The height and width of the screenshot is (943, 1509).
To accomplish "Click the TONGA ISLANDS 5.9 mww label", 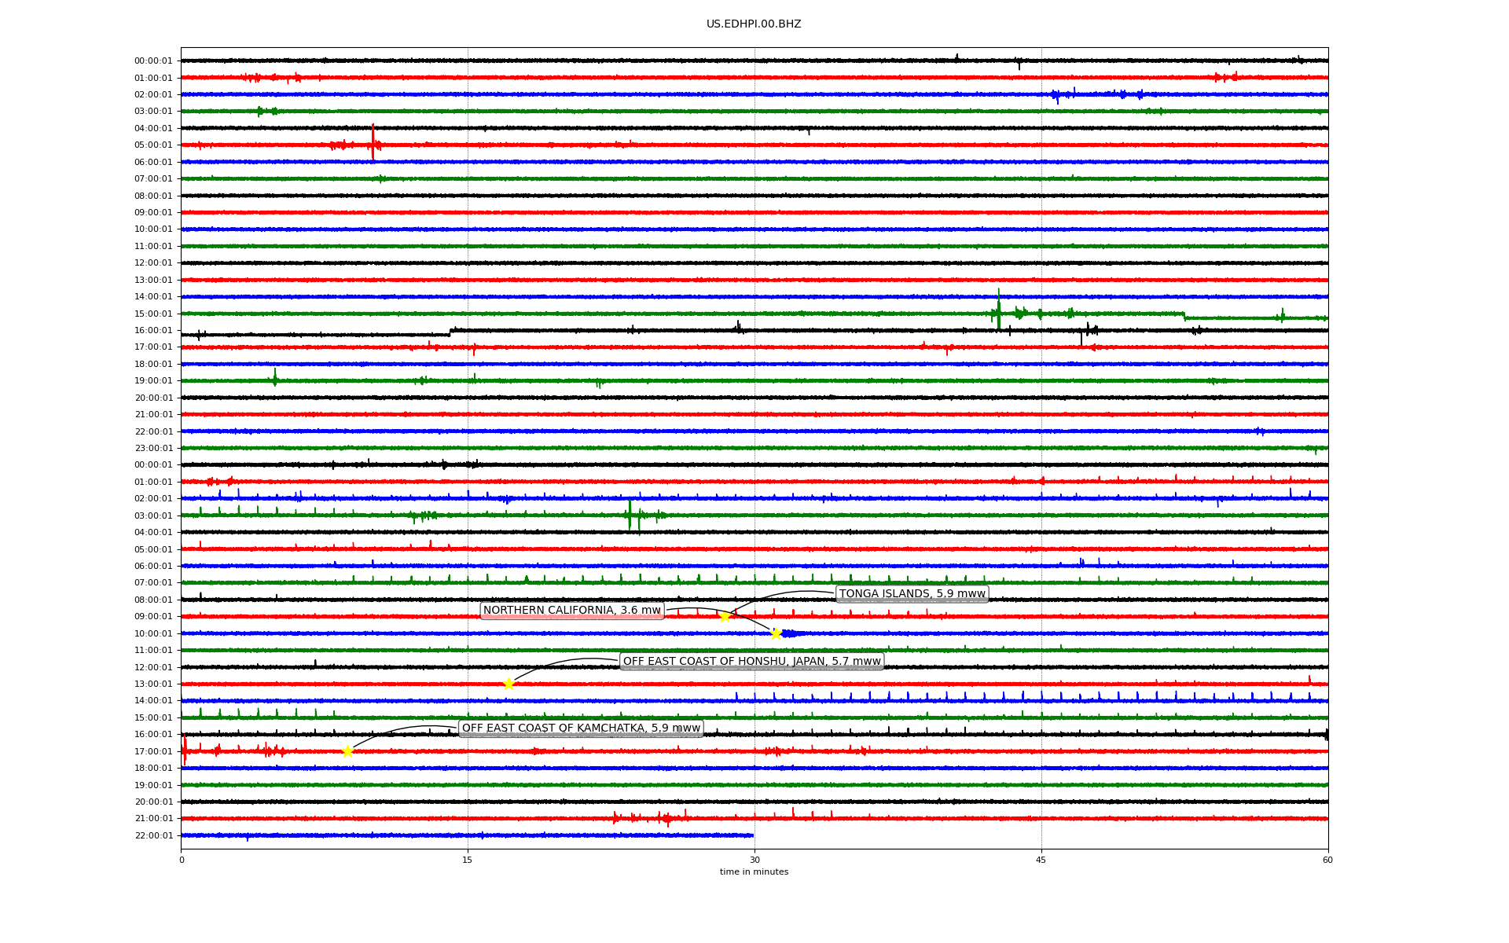I will (912, 594).
